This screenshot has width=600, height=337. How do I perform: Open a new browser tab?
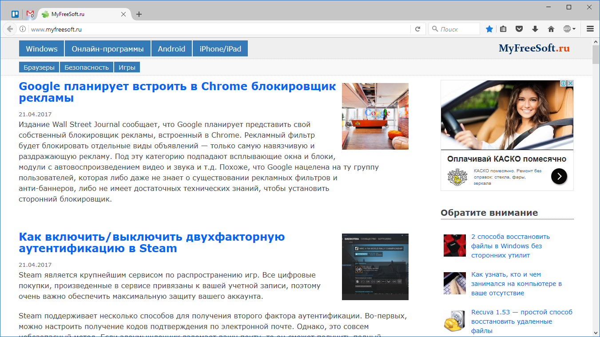(x=139, y=14)
